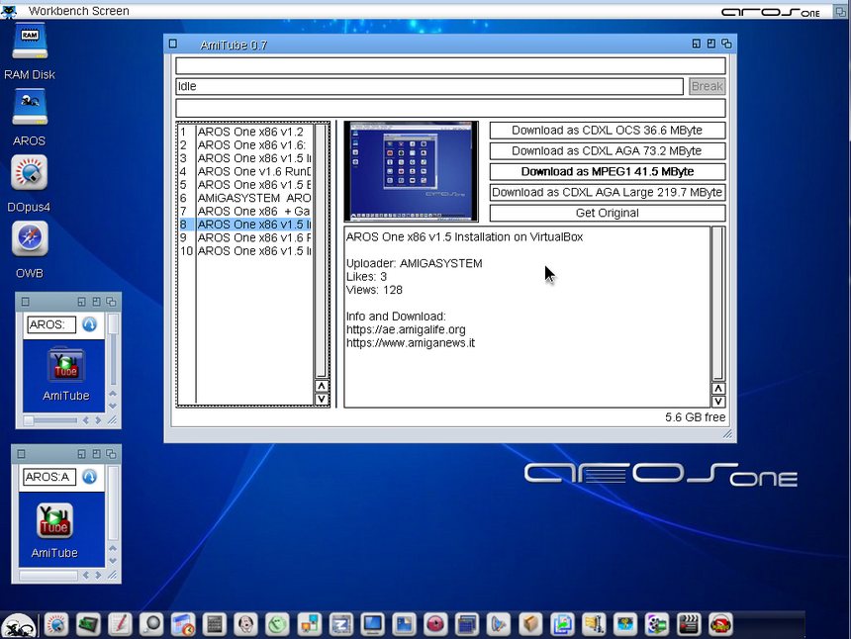The image size is (851, 639).
Task: Choose Download as CDXL AGA Large option
Action: (607, 192)
